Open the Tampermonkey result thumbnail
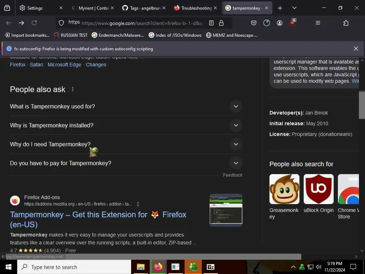Viewport: 365px width, 274px height. click(226, 210)
